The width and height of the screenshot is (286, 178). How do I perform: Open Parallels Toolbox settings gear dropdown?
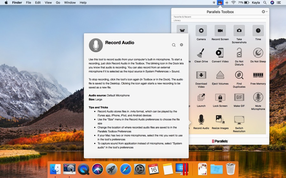(264, 12)
